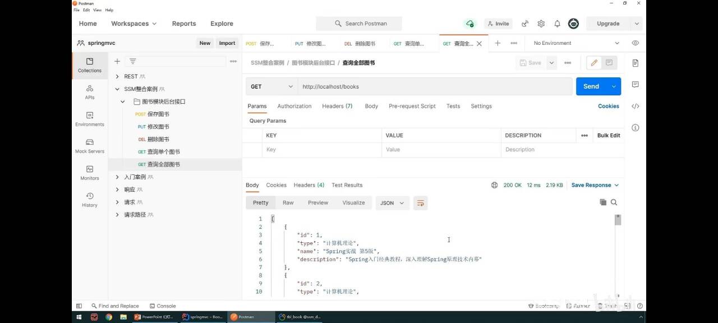This screenshot has width=718, height=323.
Task: Open the request info icon in the right sidebar
Action: [635, 128]
